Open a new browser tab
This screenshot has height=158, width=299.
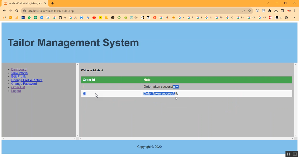click(x=53, y=3)
